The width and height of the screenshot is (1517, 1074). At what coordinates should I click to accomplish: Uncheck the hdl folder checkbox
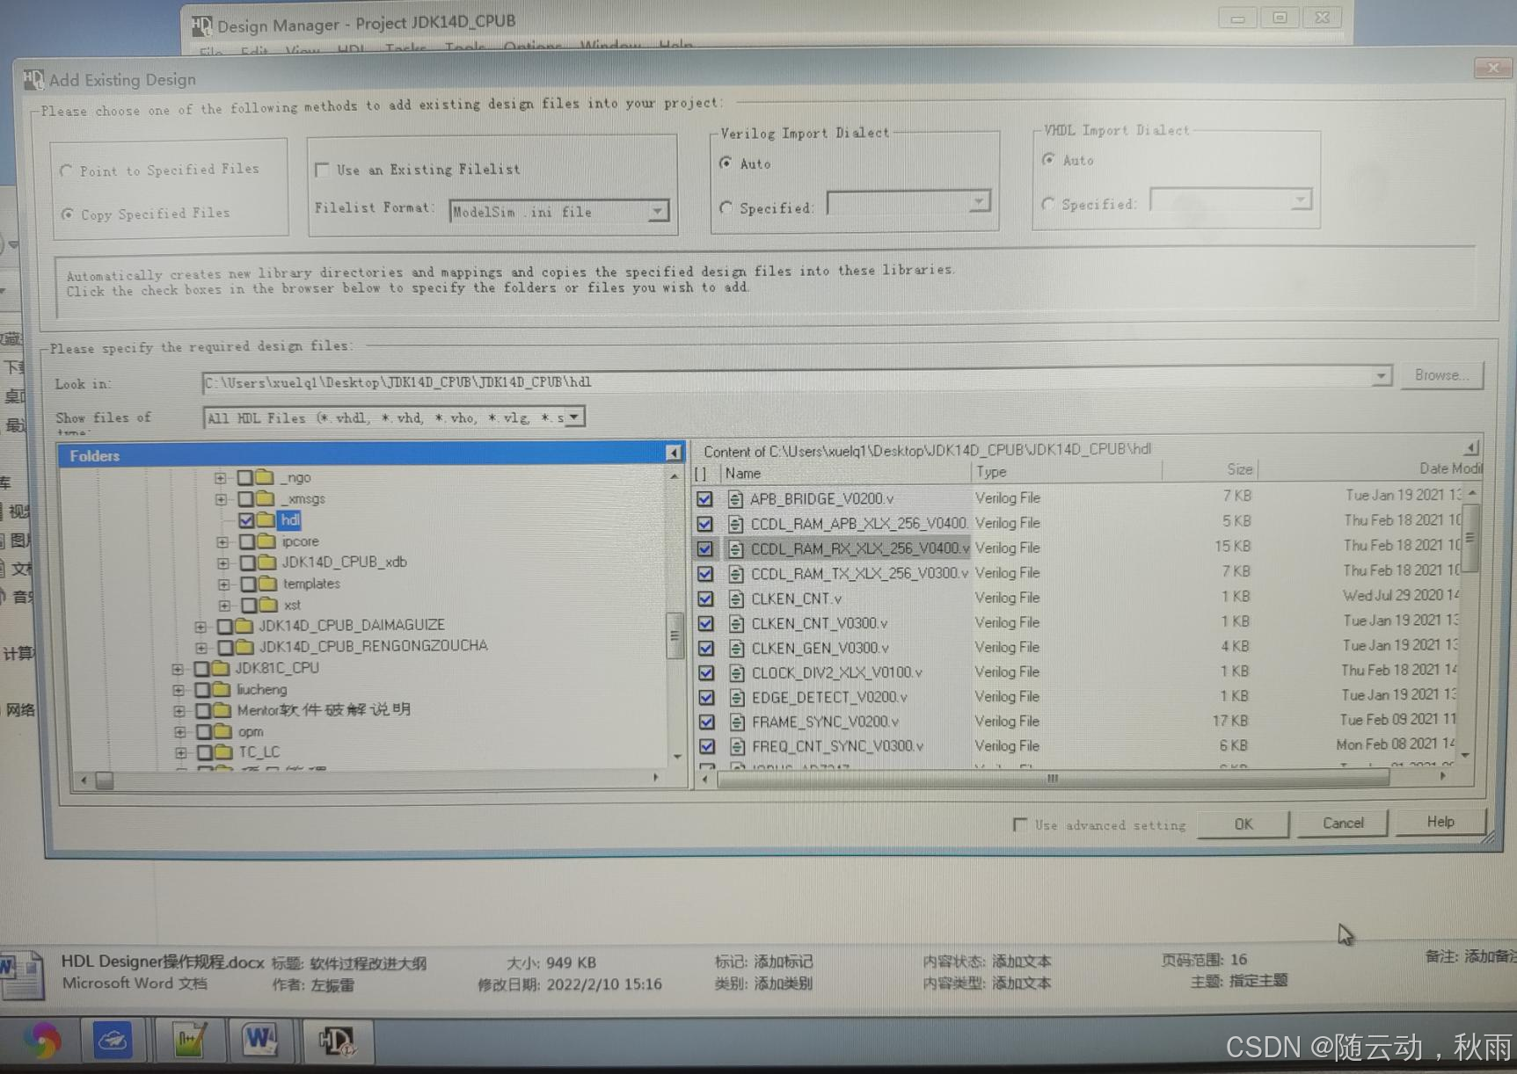[x=246, y=520]
